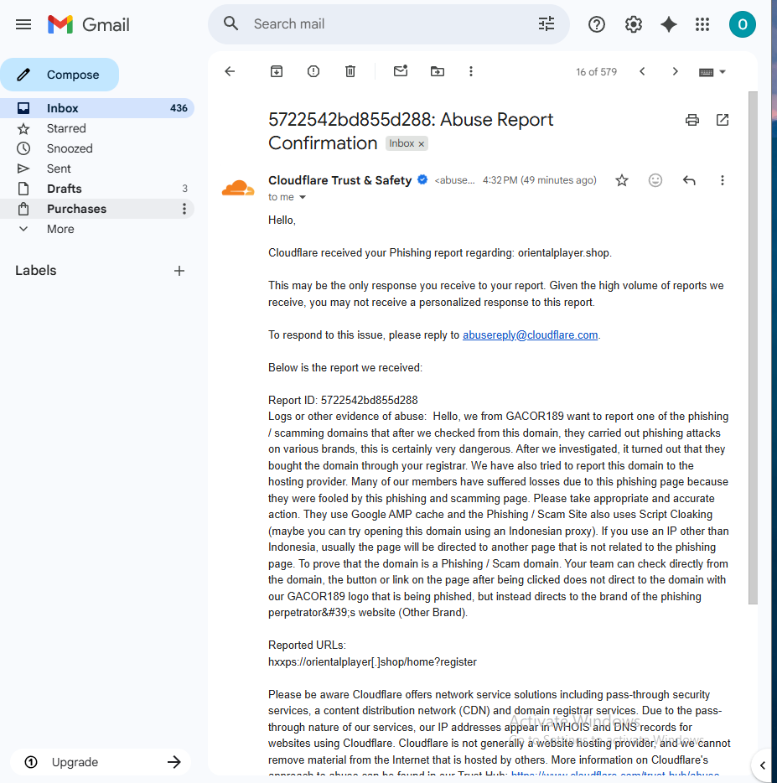Viewport: 777px width, 783px height.
Task: Open message More options next to reply
Action: (x=722, y=180)
